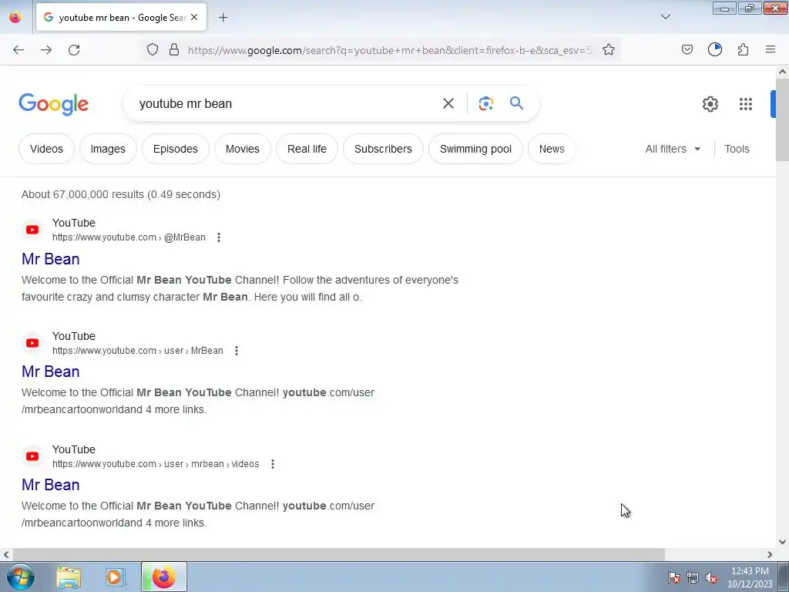The image size is (789, 592).
Task: Open third Mr Bean result link
Action: tap(50, 485)
